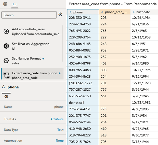The image size is (158, 145).
Task: Open the Treat As Attribute dropdown
Action: pyautogui.click(x=57, y=119)
